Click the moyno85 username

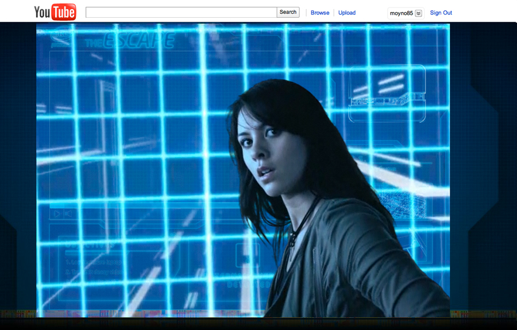[x=402, y=13]
